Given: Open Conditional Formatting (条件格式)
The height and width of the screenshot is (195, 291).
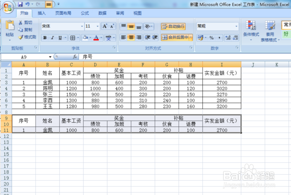Looking at the screenshot, I should coord(251,31).
